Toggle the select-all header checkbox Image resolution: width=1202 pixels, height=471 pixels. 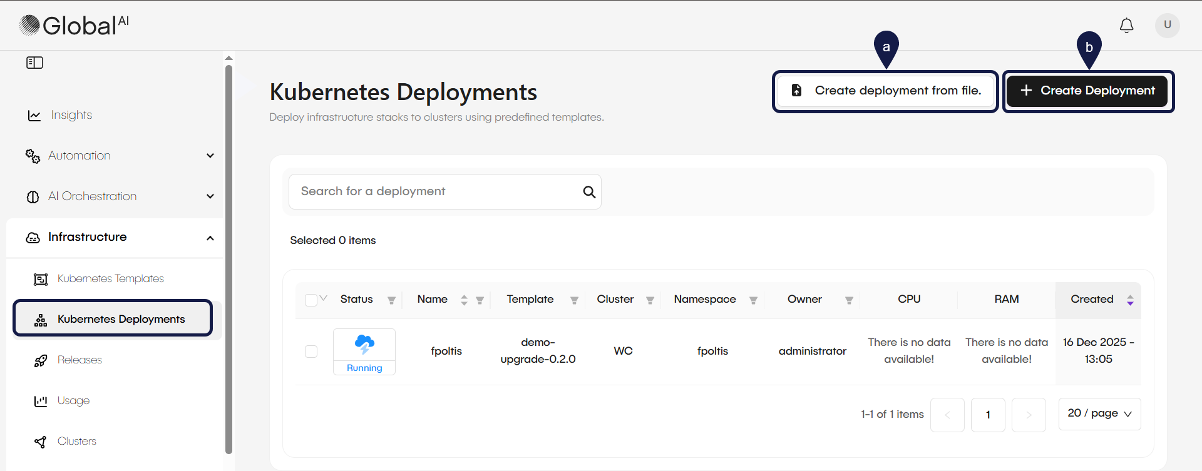(x=311, y=300)
